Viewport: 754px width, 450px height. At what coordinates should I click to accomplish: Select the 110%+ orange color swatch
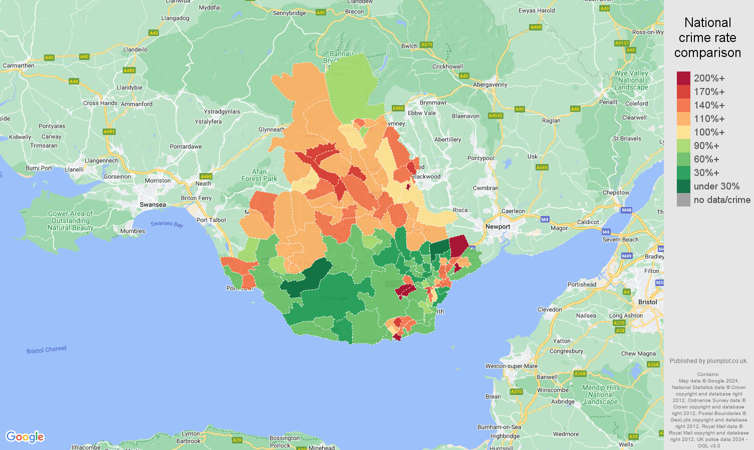pos(684,118)
